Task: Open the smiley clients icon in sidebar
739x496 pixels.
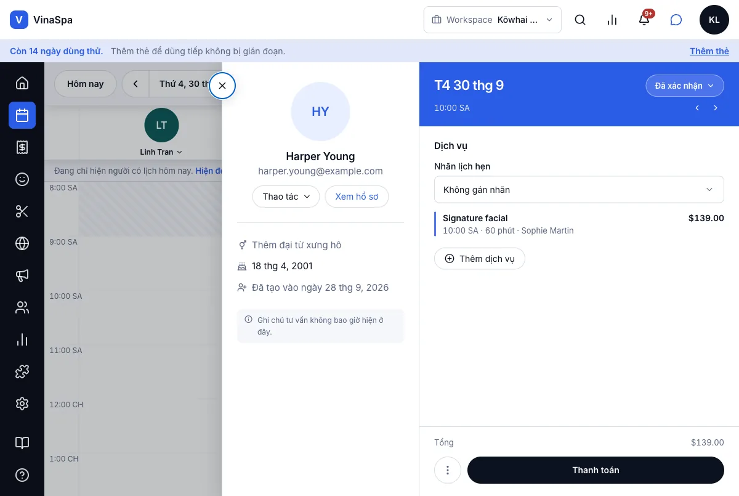Action: 22,179
